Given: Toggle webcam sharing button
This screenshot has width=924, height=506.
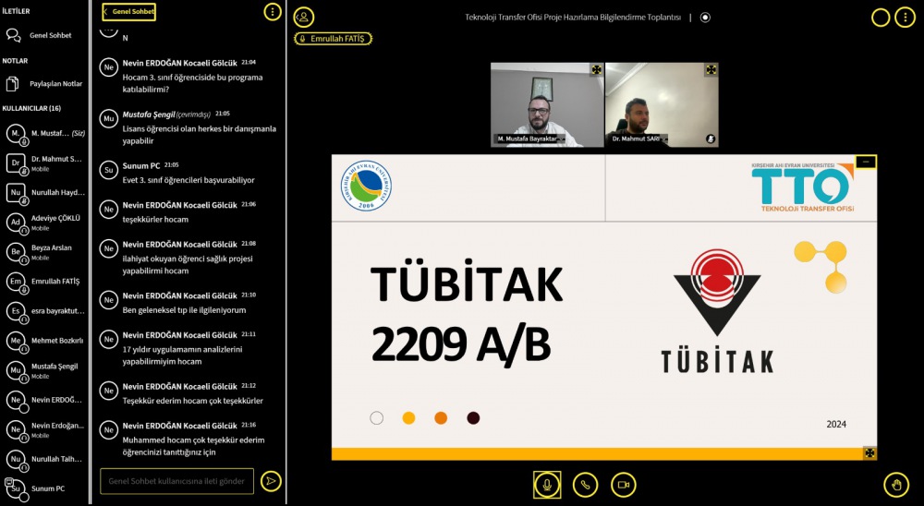Looking at the screenshot, I should [624, 485].
